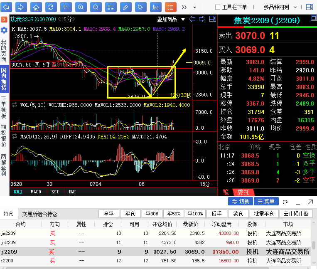
Task: Click the 平50% close position button
Action: pos(174,214)
